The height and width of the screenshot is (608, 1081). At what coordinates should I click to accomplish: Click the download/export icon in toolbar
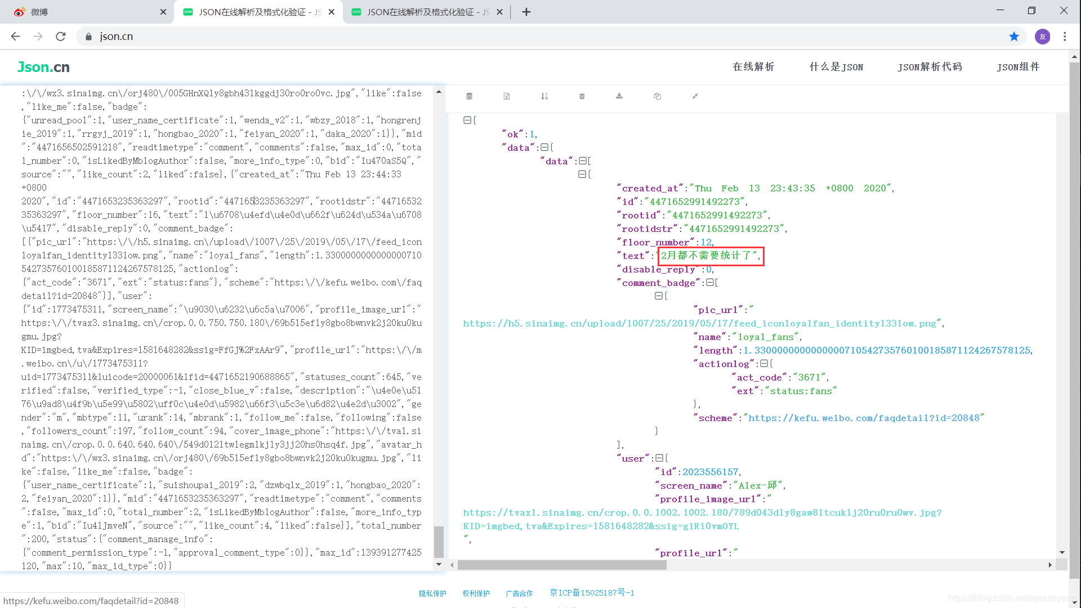tap(619, 96)
